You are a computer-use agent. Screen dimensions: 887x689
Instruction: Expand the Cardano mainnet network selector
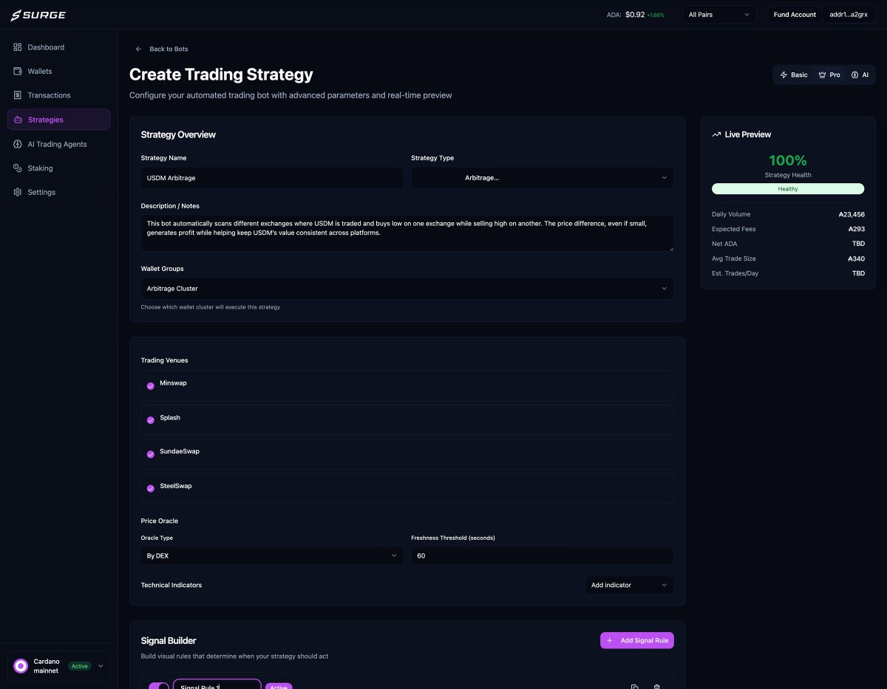58,666
